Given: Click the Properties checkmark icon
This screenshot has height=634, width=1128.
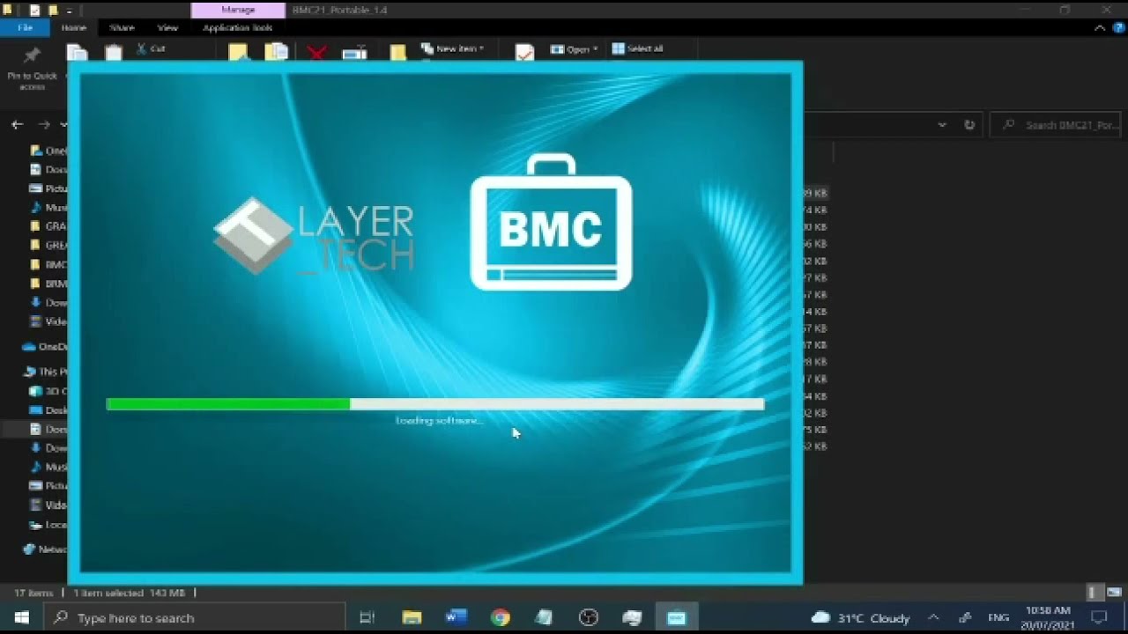Looking at the screenshot, I should coord(524,53).
